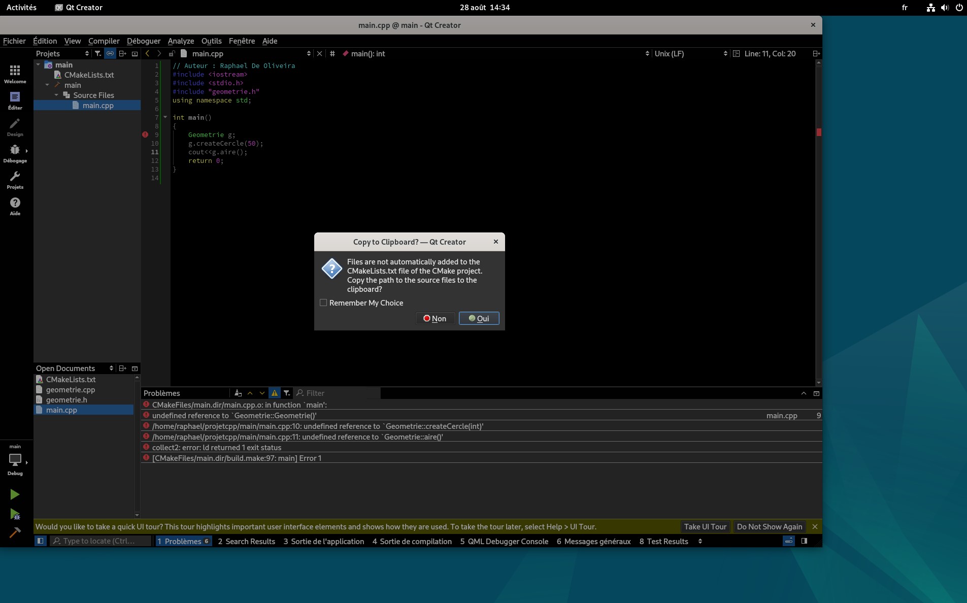The height and width of the screenshot is (603, 967).
Task: Toggle the left sidebar visibility
Action: pos(40,541)
